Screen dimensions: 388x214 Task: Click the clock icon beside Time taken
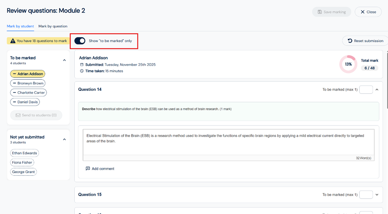82,71
